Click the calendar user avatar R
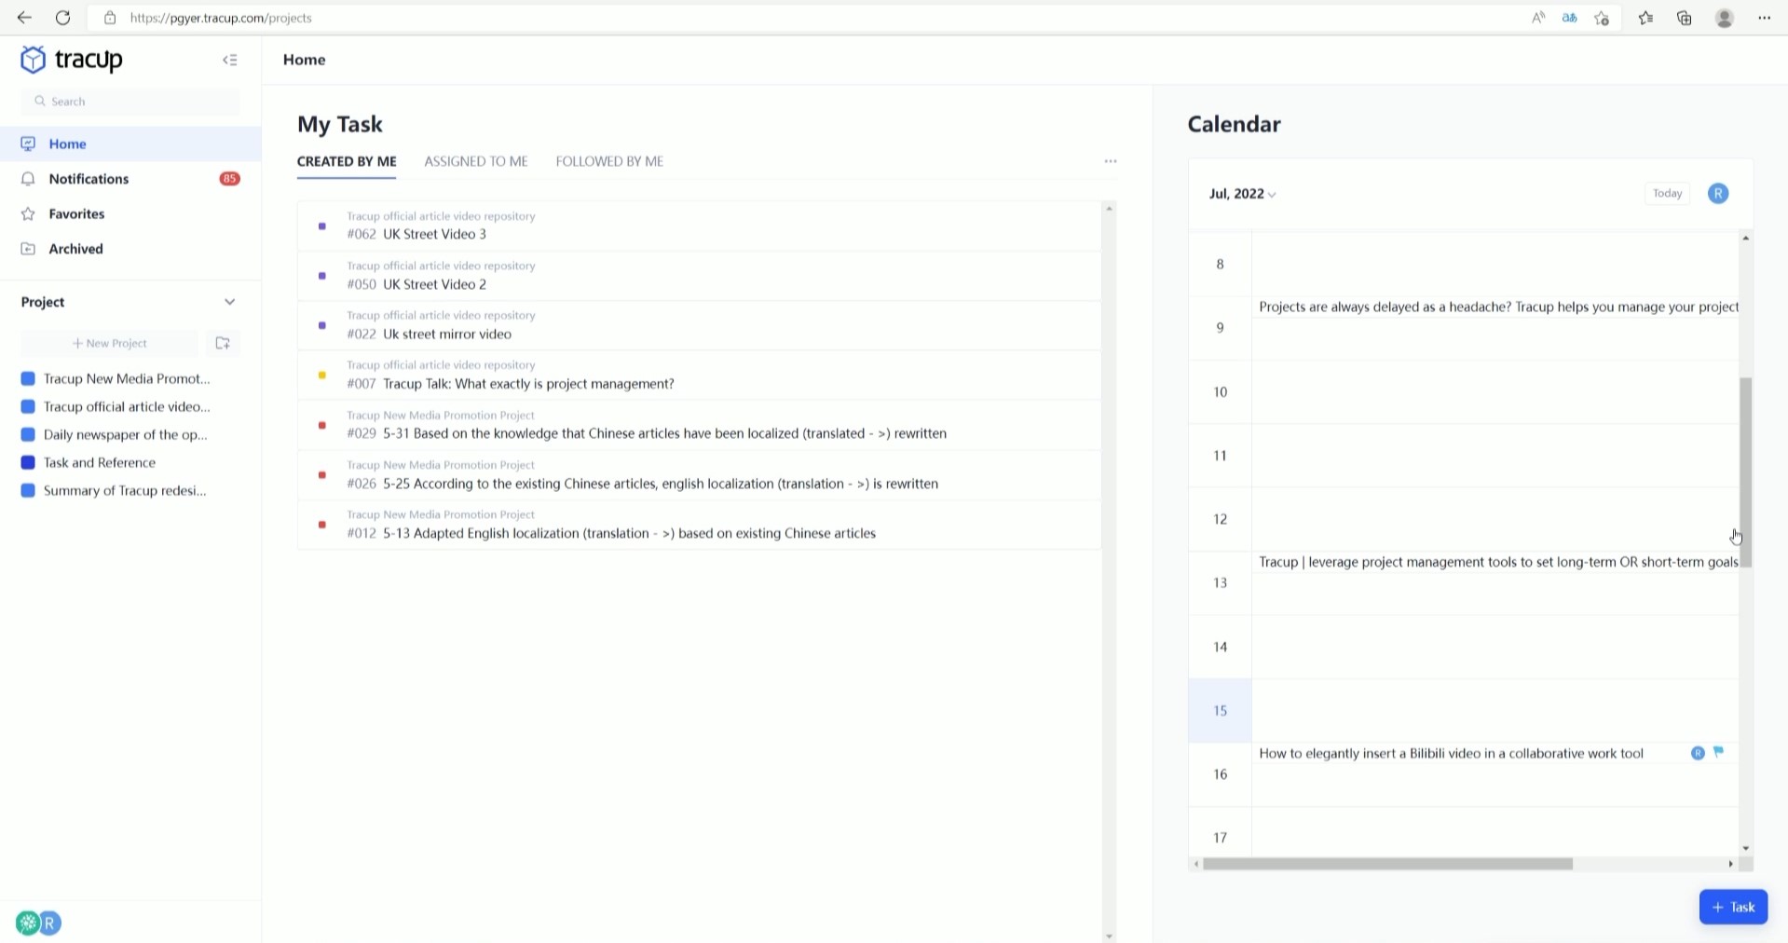Image resolution: width=1788 pixels, height=943 pixels. [1717, 194]
